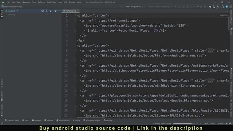Image resolution: width=233 pixels, height=131 pixels.
Task: Open the TODO tool window
Action: pos(25,120)
